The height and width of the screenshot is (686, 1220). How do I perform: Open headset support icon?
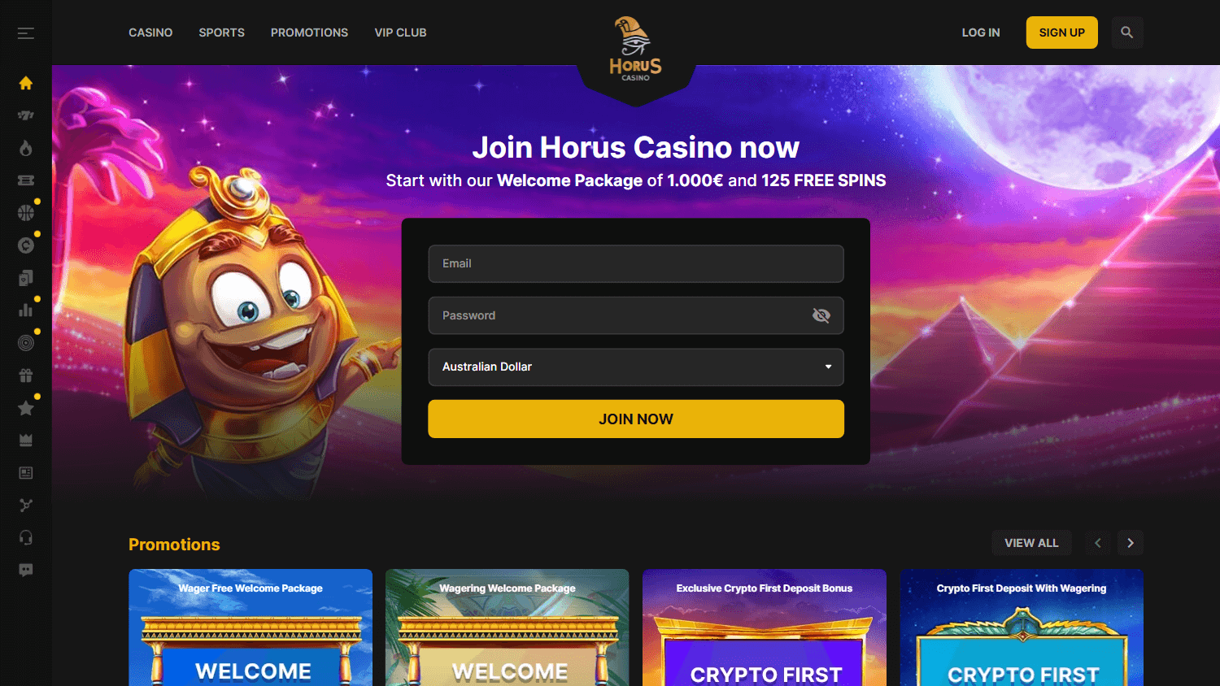(26, 538)
